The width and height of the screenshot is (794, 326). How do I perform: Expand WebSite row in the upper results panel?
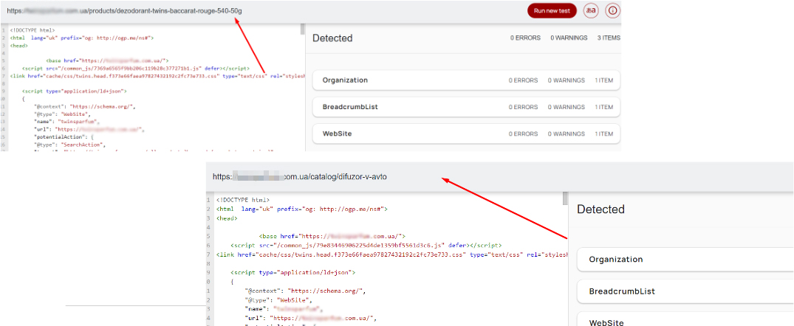(x=466, y=133)
